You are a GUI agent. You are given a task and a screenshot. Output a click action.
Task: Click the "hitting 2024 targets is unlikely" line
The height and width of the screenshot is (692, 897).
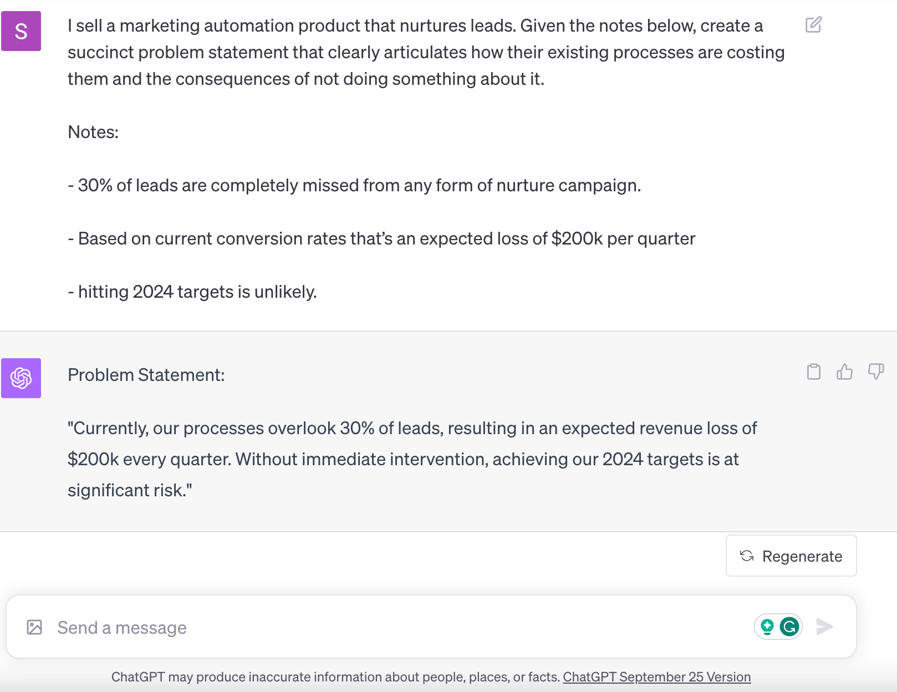pos(192,292)
